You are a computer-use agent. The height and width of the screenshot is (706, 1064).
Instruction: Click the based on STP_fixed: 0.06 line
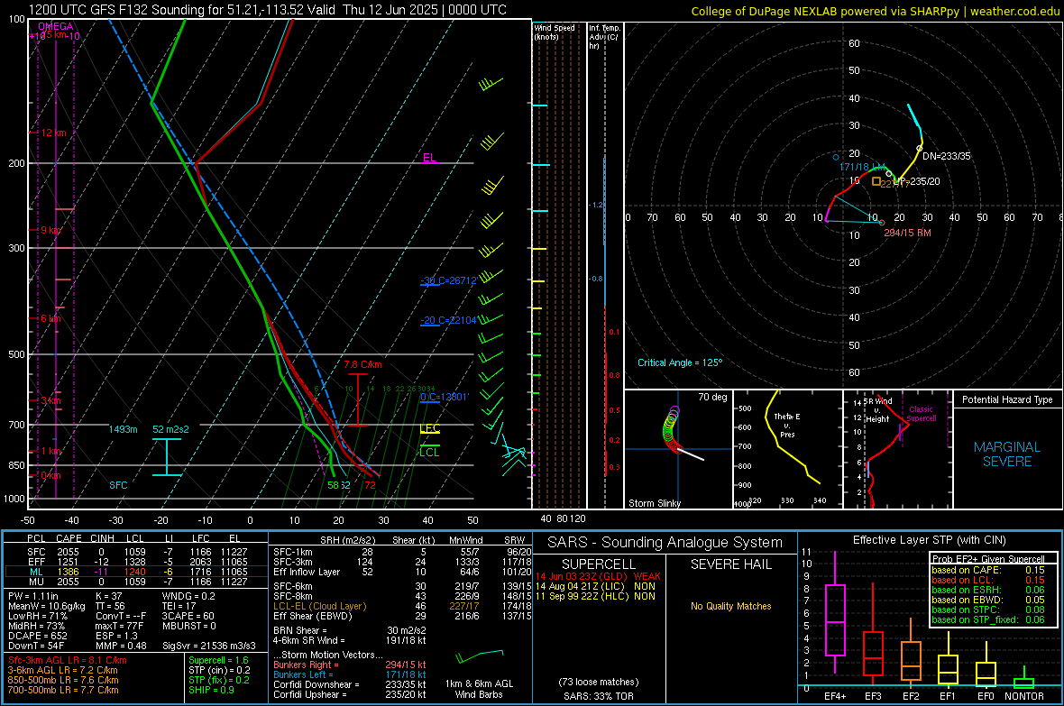(x=988, y=619)
